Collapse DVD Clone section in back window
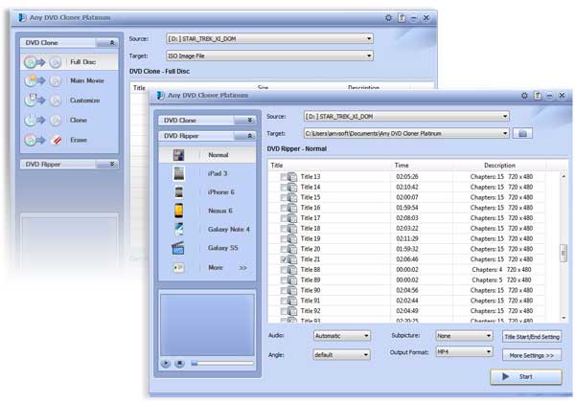 coord(69,43)
